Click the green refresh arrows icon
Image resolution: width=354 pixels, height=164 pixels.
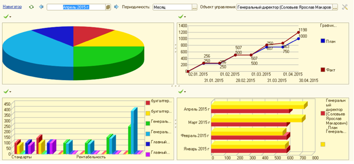(31, 7)
